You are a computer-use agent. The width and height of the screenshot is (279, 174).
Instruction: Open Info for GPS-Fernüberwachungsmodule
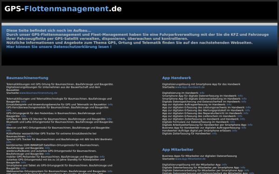click(x=9, y=110)
